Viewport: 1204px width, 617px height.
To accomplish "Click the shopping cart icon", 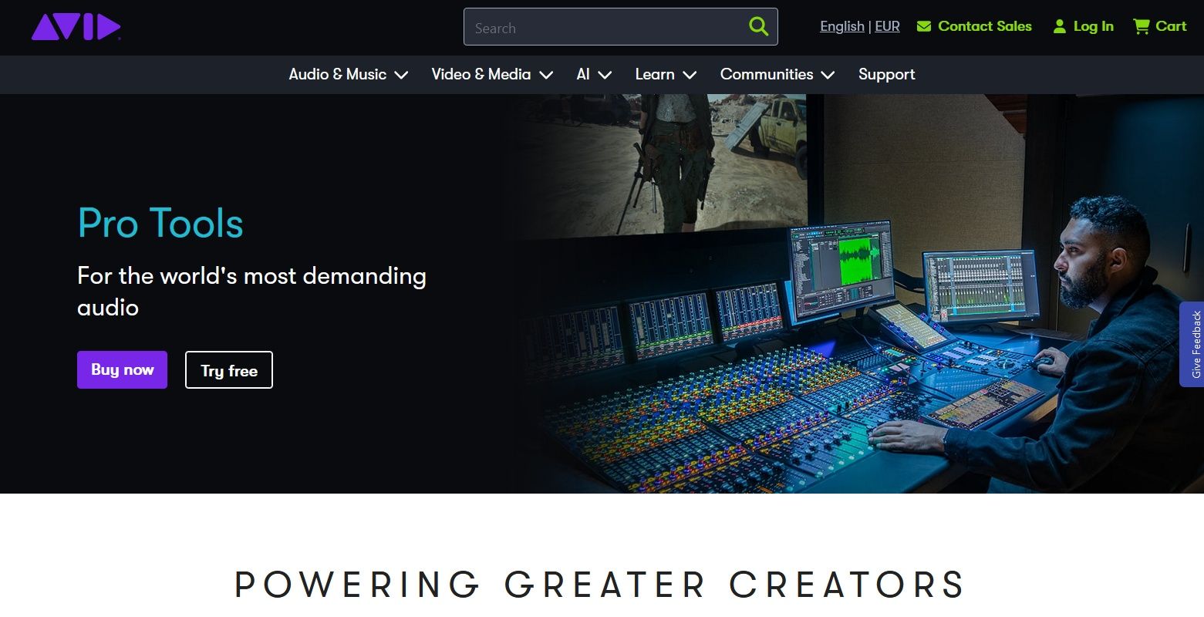I will click(1141, 26).
